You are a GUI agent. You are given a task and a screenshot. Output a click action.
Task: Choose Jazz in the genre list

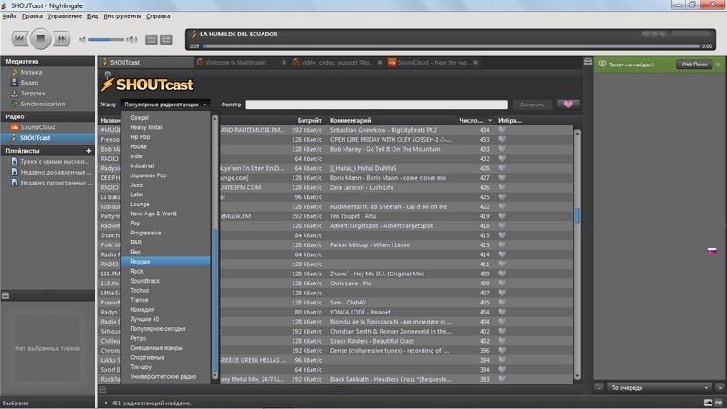tap(165, 185)
